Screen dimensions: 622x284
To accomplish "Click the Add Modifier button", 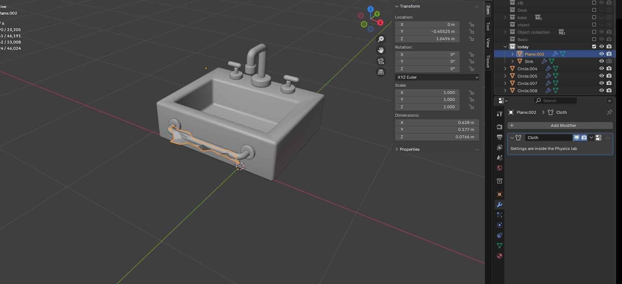I will 560,126.
